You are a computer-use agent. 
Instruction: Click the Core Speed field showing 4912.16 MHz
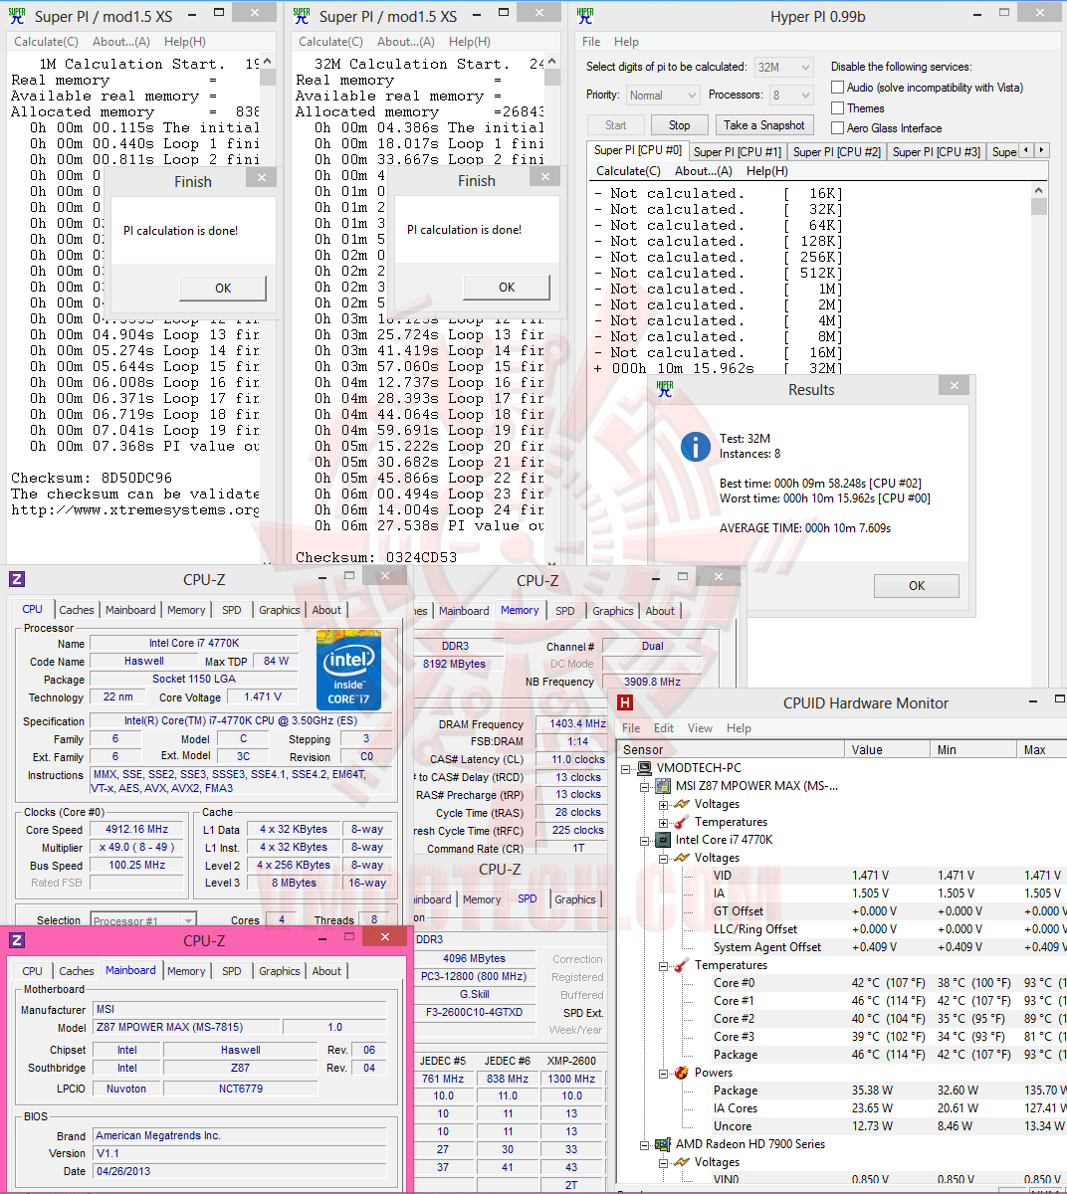coord(137,829)
